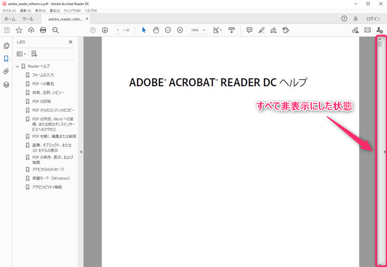Open the ファイル (F) menu
The image size is (387, 267).
(x=9, y=11)
